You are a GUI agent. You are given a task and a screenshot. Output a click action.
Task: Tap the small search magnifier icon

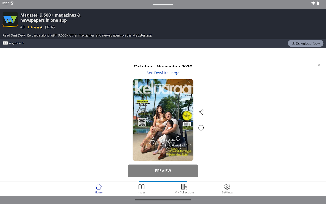click(319, 65)
